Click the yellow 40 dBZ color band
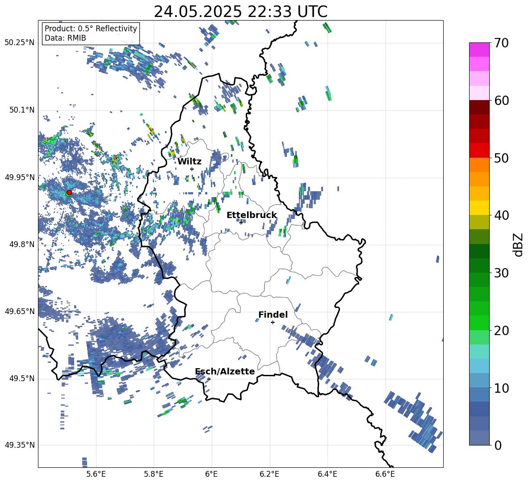Image resolution: width=529 pixels, height=483 pixels. pyautogui.click(x=479, y=208)
